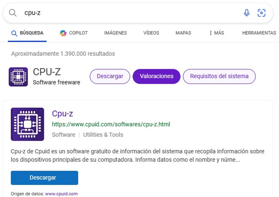This screenshot has width=279, height=197.
Task: Open the VÍDEOS tab
Action: pos(151,33)
